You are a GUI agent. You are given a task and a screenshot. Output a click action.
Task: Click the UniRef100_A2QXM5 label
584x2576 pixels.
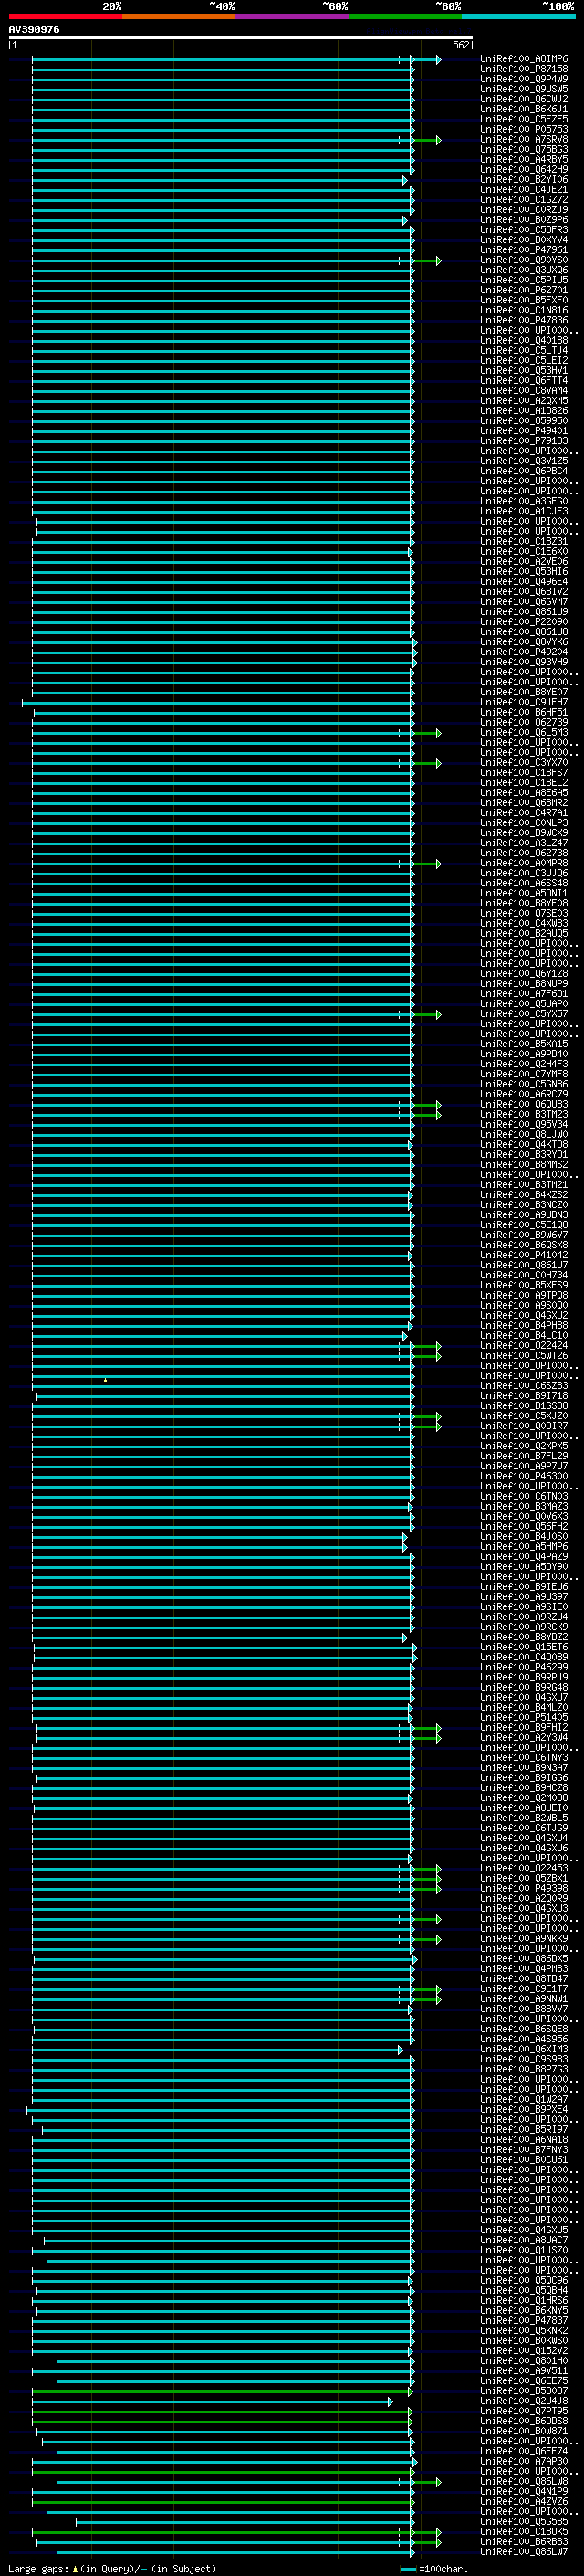tap(524, 400)
